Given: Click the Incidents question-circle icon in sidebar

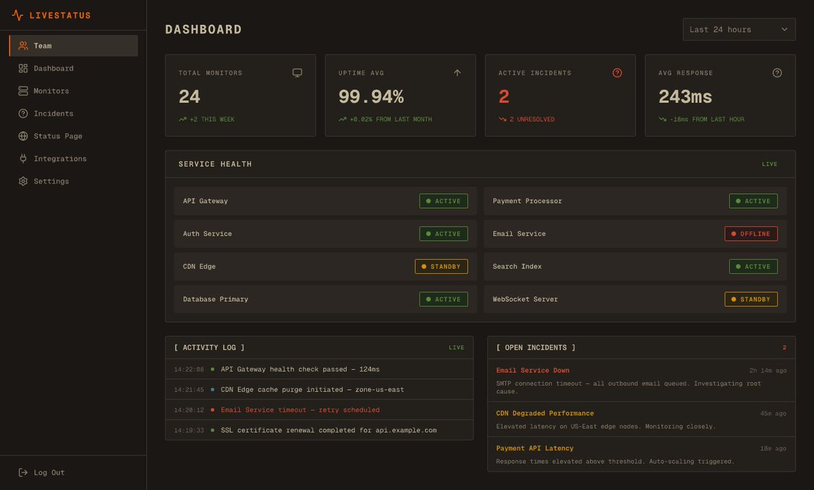Looking at the screenshot, I should point(23,113).
